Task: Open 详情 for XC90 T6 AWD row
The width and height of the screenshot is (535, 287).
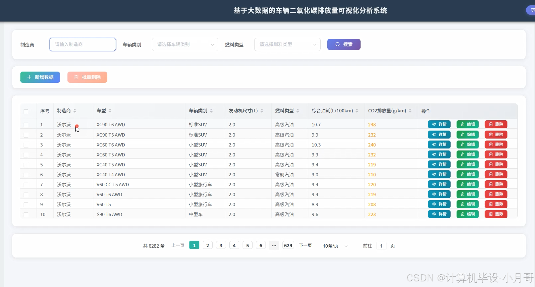Action: pyautogui.click(x=439, y=124)
